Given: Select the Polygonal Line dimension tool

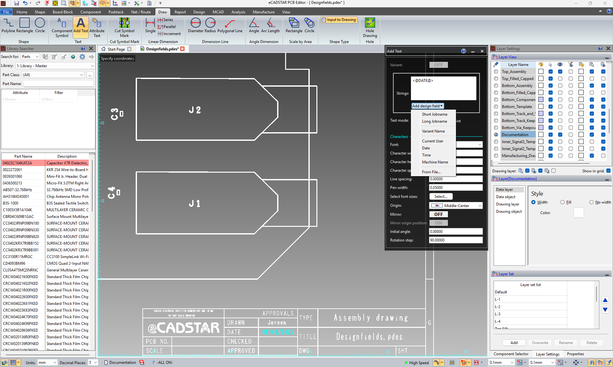Looking at the screenshot, I should (x=230, y=25).
